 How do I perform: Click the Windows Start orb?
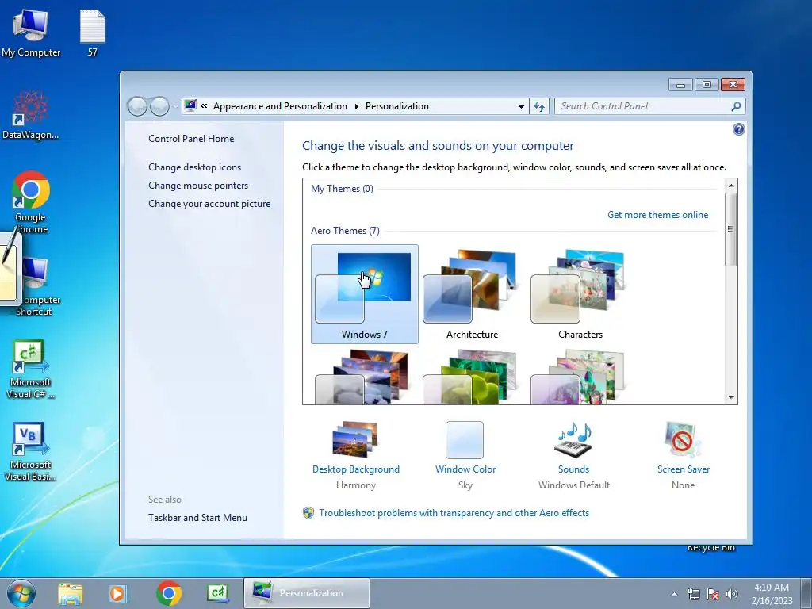pos(21,593)
